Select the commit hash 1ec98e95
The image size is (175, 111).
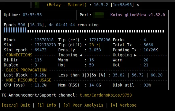pos(122,5)
